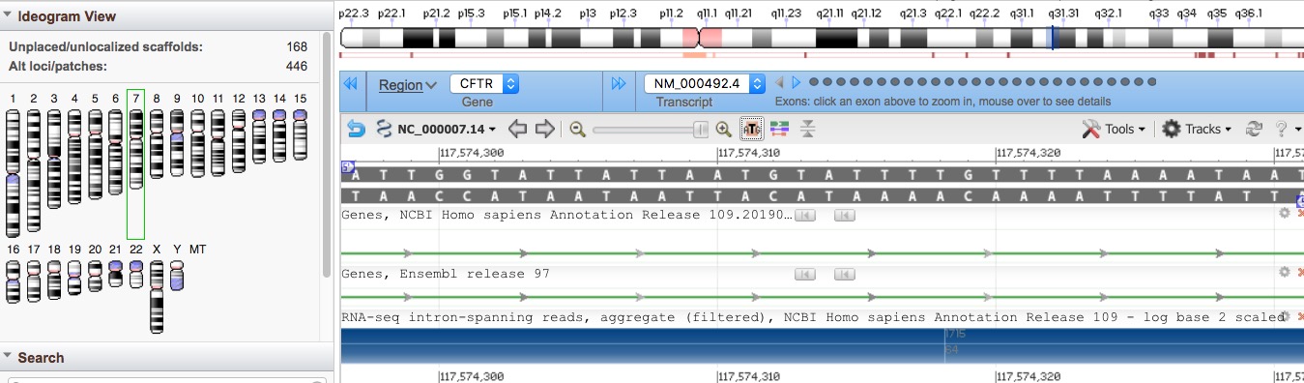Zoom to sequence level with ATG icon
The width and height of the screenshot is (1304, 383).
point(751,129)
